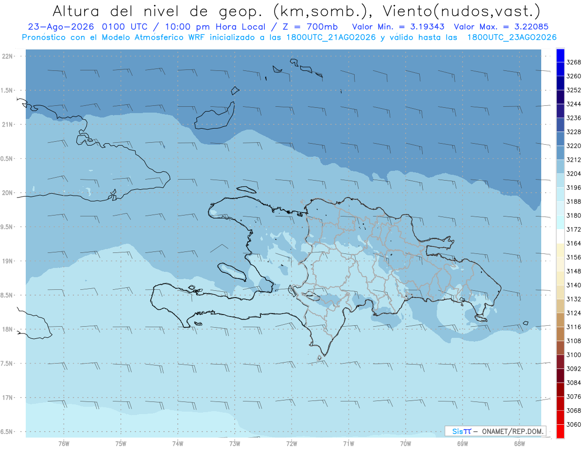The image size is (583, 450).
Task: Click the '20N' latitude label
Action: (7, 193)
